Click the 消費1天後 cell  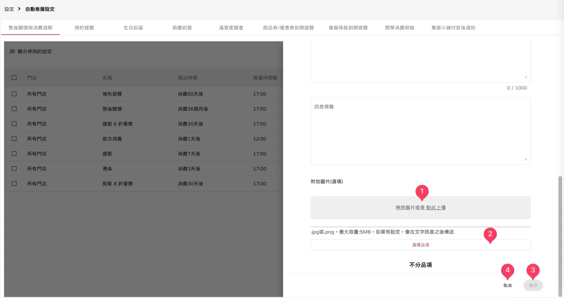click(x=189, y=139)
